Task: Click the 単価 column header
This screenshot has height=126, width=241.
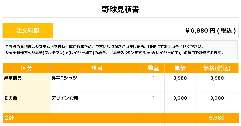Action: 180,68
